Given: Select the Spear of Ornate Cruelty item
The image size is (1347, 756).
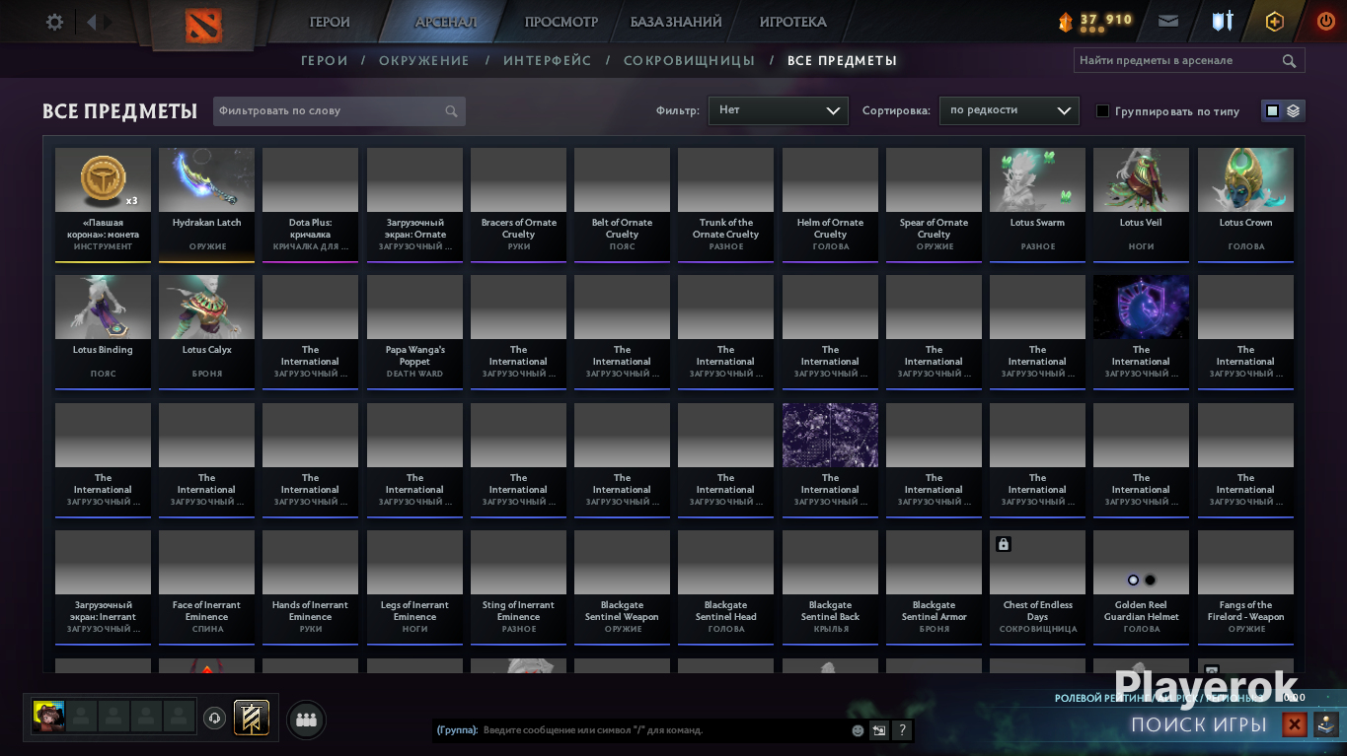Looking at the screenshot, I should 935,205.
